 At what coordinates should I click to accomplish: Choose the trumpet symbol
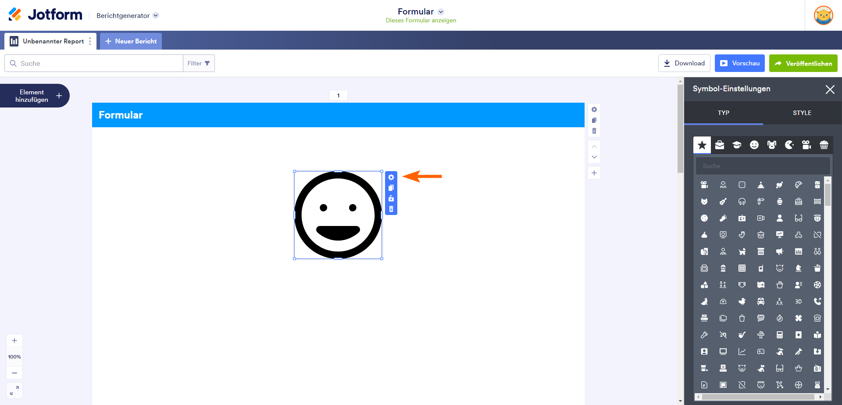(799, 351)
